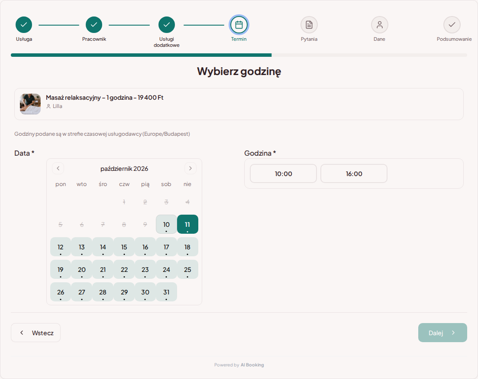
Task: Click the Dalej next button
Action: tap(442, 333)
